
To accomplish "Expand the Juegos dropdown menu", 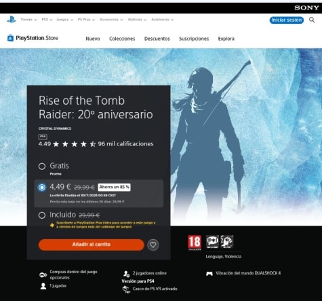I will coord(64,20).
